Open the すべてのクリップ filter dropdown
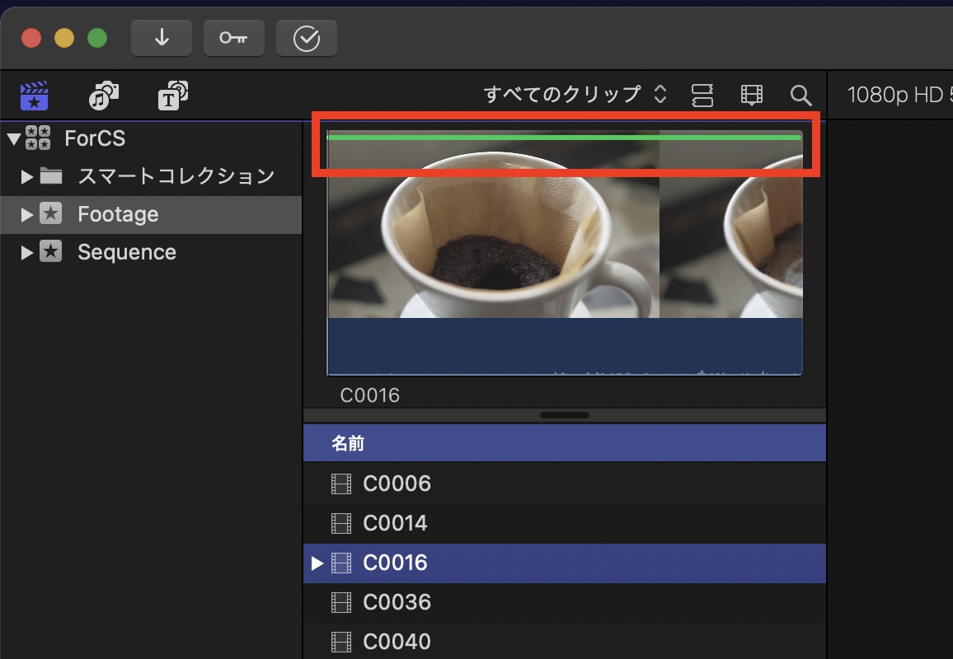The width and height of the screenshot is (953, 659). [x=575, y=94]
